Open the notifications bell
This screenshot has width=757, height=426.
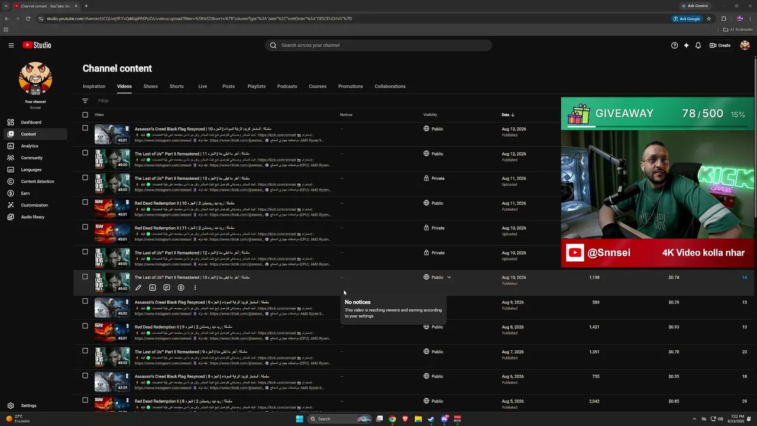pyautogui.click(x=698, y=45)
